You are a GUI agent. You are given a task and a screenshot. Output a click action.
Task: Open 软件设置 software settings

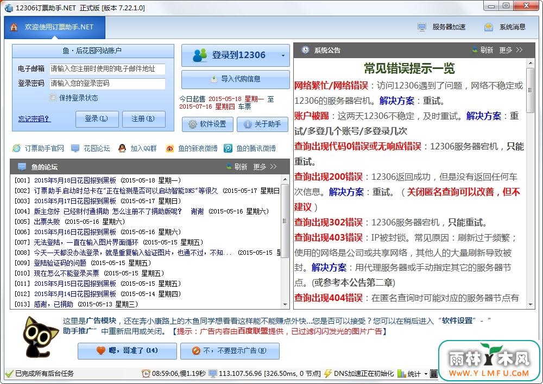[207, 124]
